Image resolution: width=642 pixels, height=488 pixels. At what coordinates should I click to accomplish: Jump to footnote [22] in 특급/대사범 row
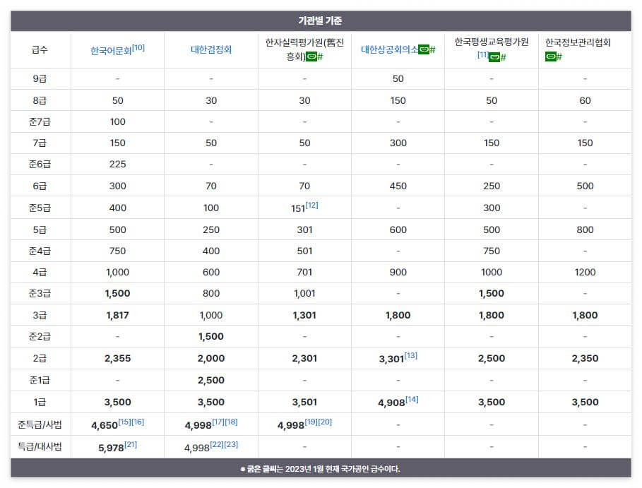(x=217, y=444)
